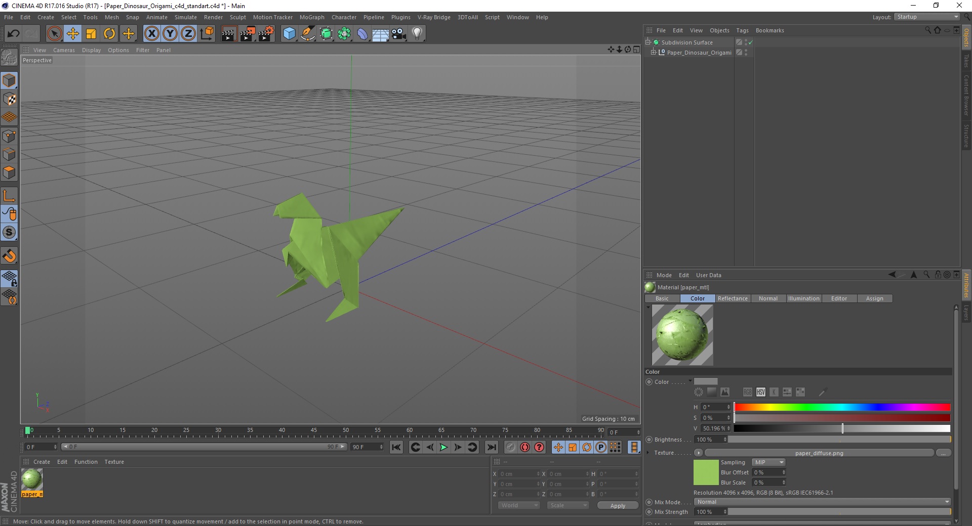The width and height of the screenshot is (972, 526).
Task: Click the Brightness 100% input field
Action: [711, 440]
